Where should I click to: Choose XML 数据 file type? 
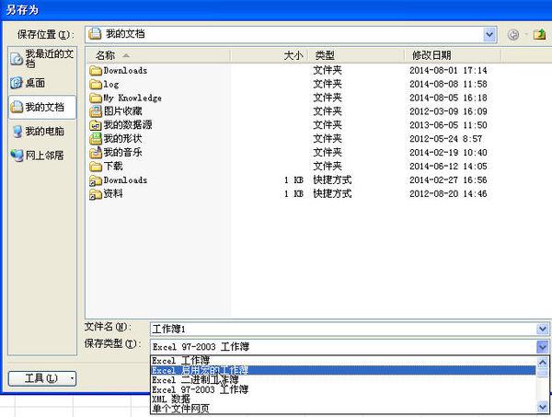(343, 399)
